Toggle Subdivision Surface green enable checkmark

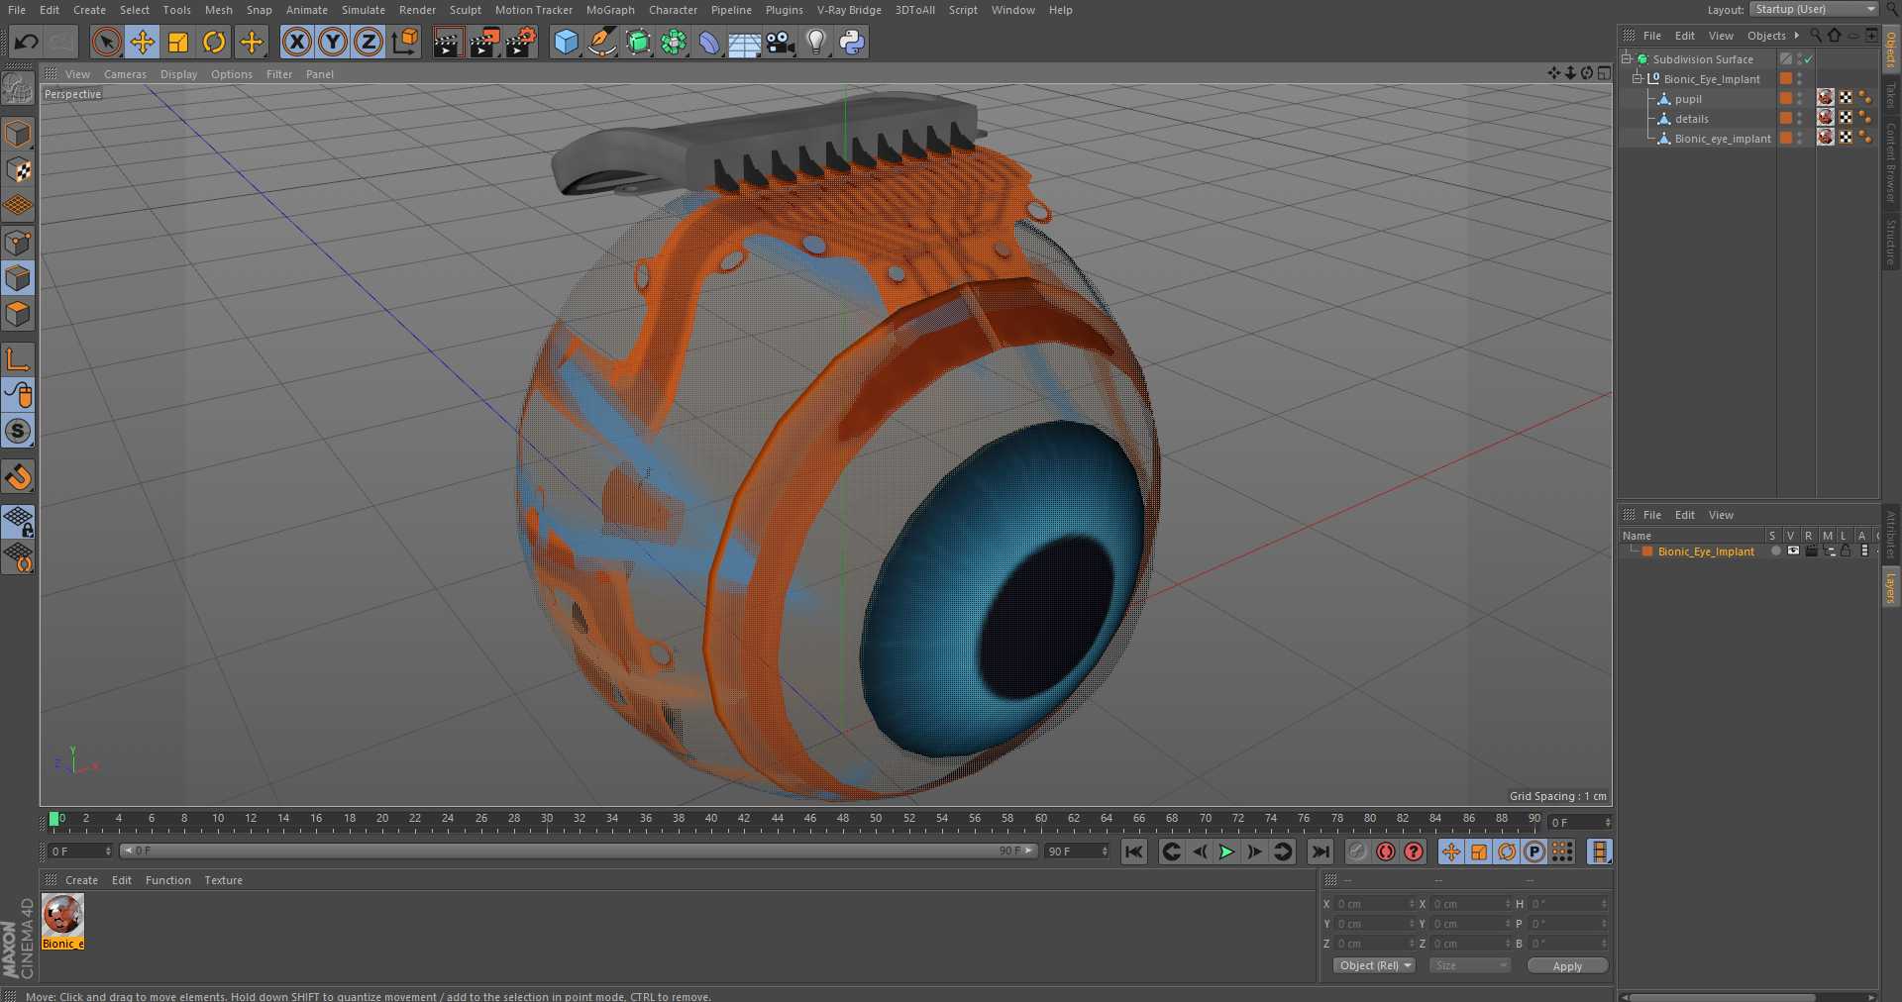coord(1808,59)
